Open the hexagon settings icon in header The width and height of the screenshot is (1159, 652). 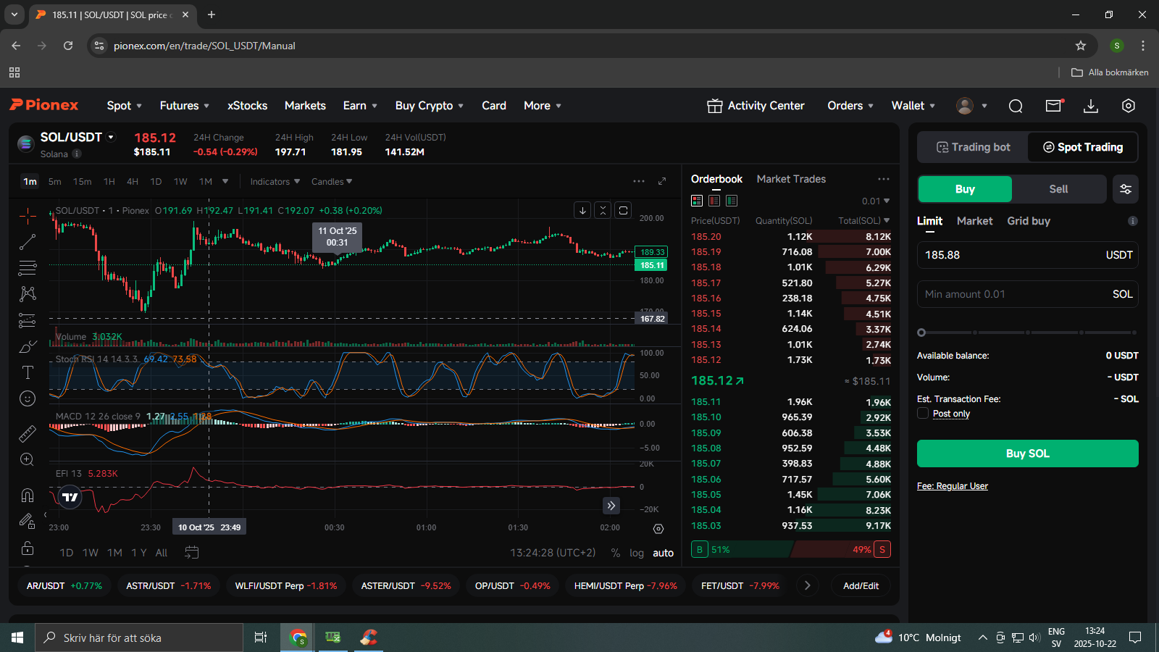click(x=1129, y=106)
